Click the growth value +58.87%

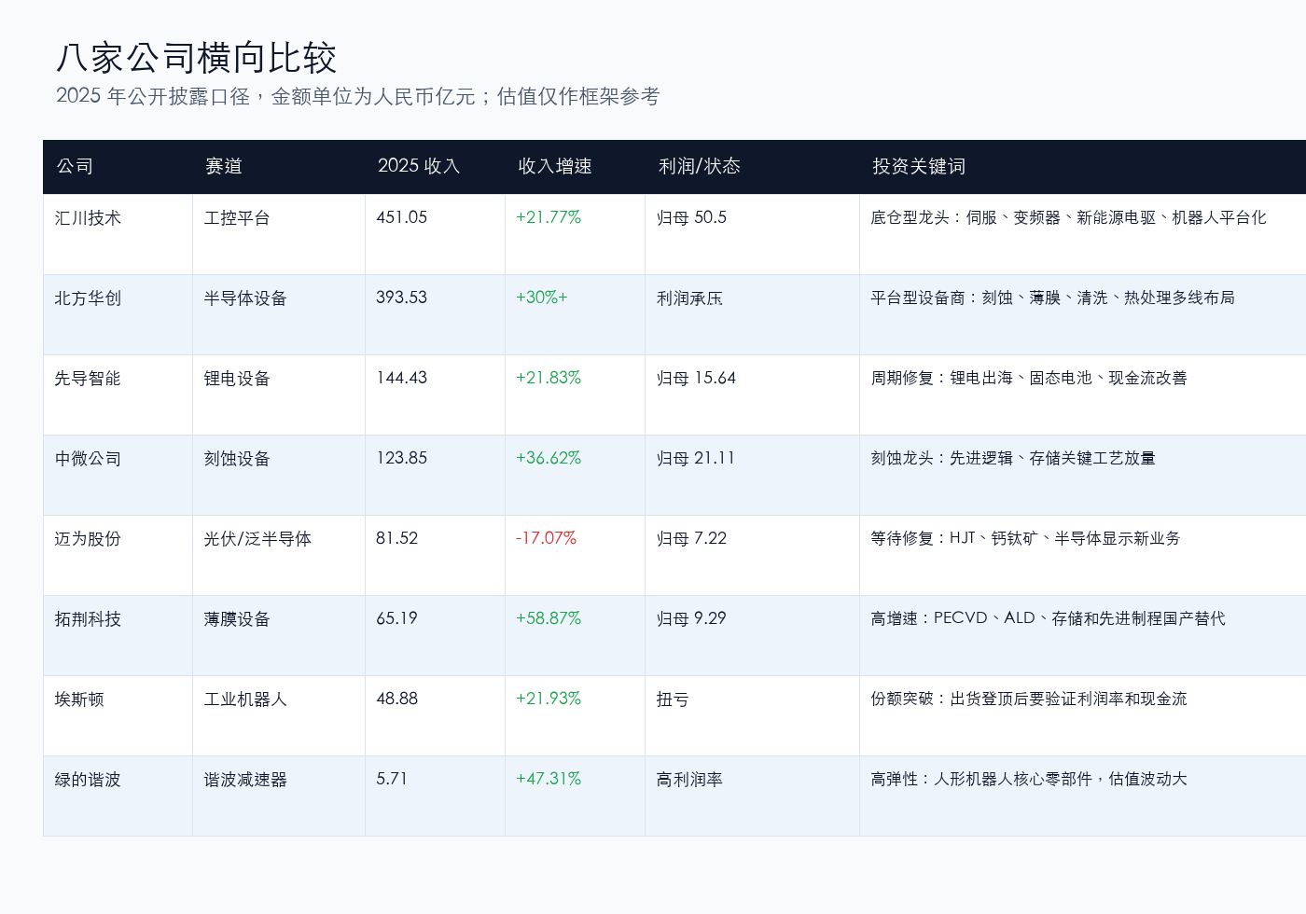(549, 618)
